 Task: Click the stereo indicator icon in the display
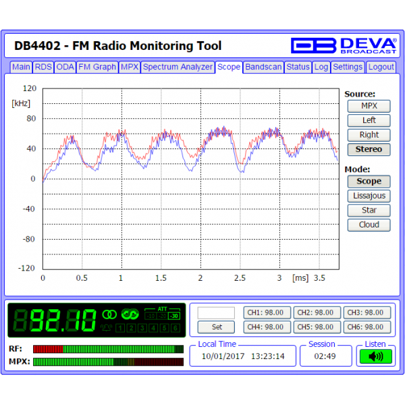pos(109,315)
